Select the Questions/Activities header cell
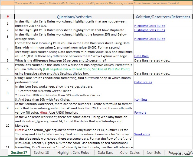The image size is (193, 157). point(74,17)
